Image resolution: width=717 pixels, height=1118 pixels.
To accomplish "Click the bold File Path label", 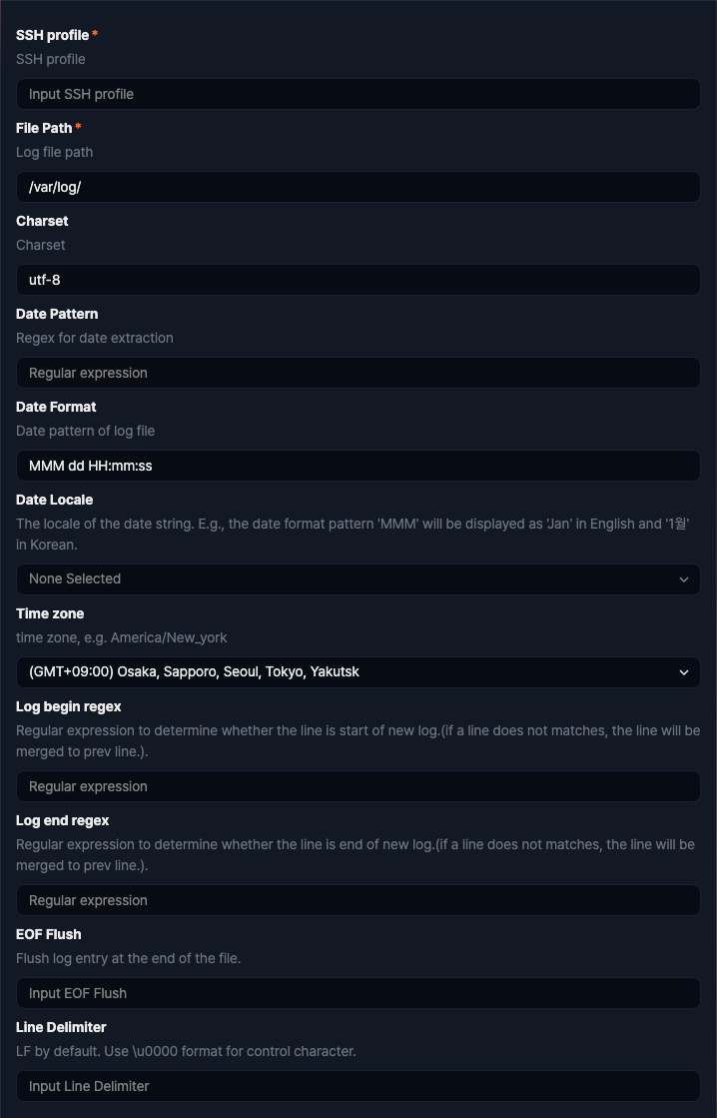I will [x=44, y=128].
